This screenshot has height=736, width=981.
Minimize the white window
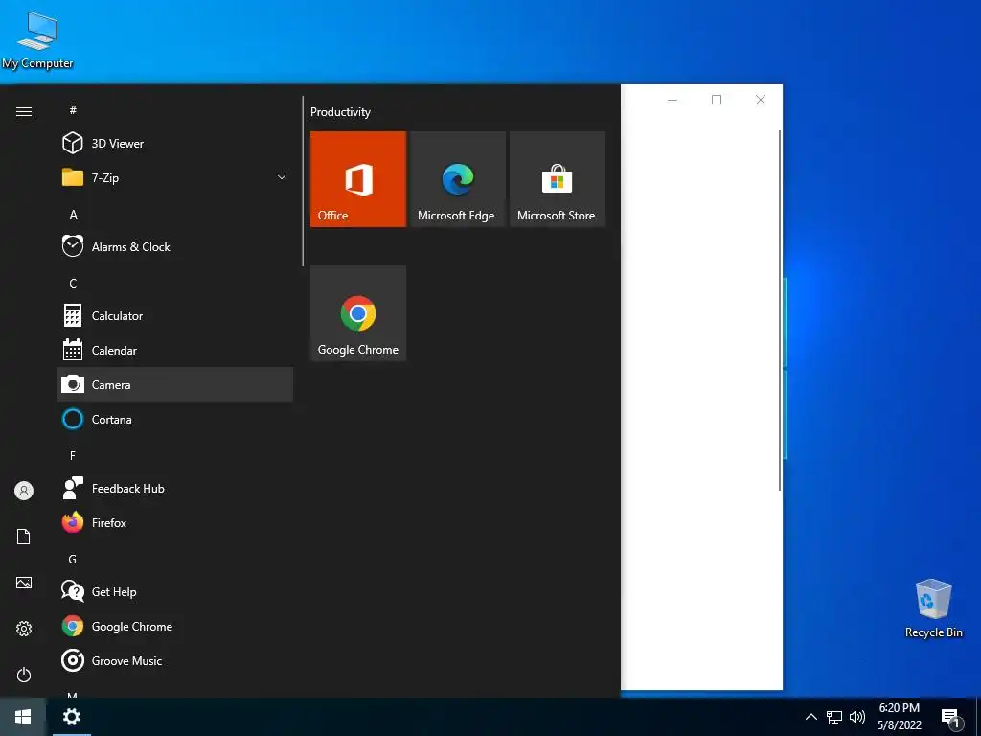coord(673,100)
